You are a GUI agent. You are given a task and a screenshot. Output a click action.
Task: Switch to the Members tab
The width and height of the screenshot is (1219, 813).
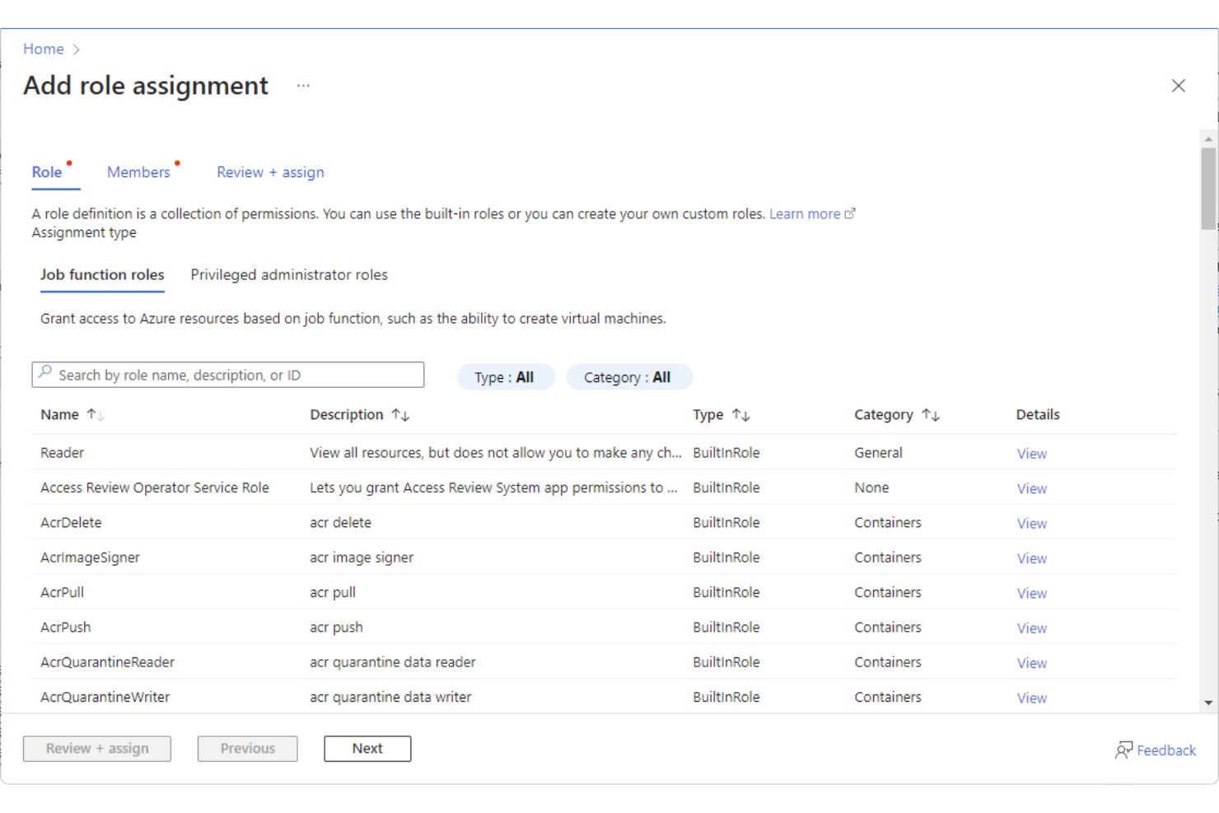(138, 171)
